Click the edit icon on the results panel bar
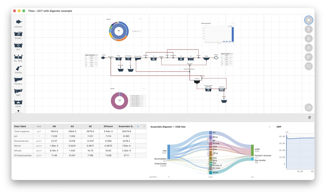 (x=310, y=118)
